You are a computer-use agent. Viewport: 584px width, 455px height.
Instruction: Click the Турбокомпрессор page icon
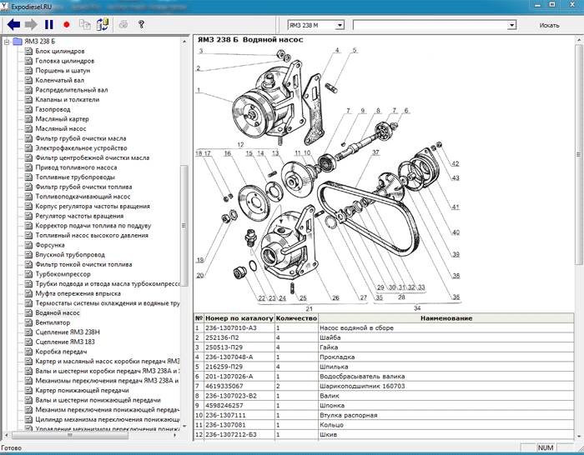[x=28, y=274]
